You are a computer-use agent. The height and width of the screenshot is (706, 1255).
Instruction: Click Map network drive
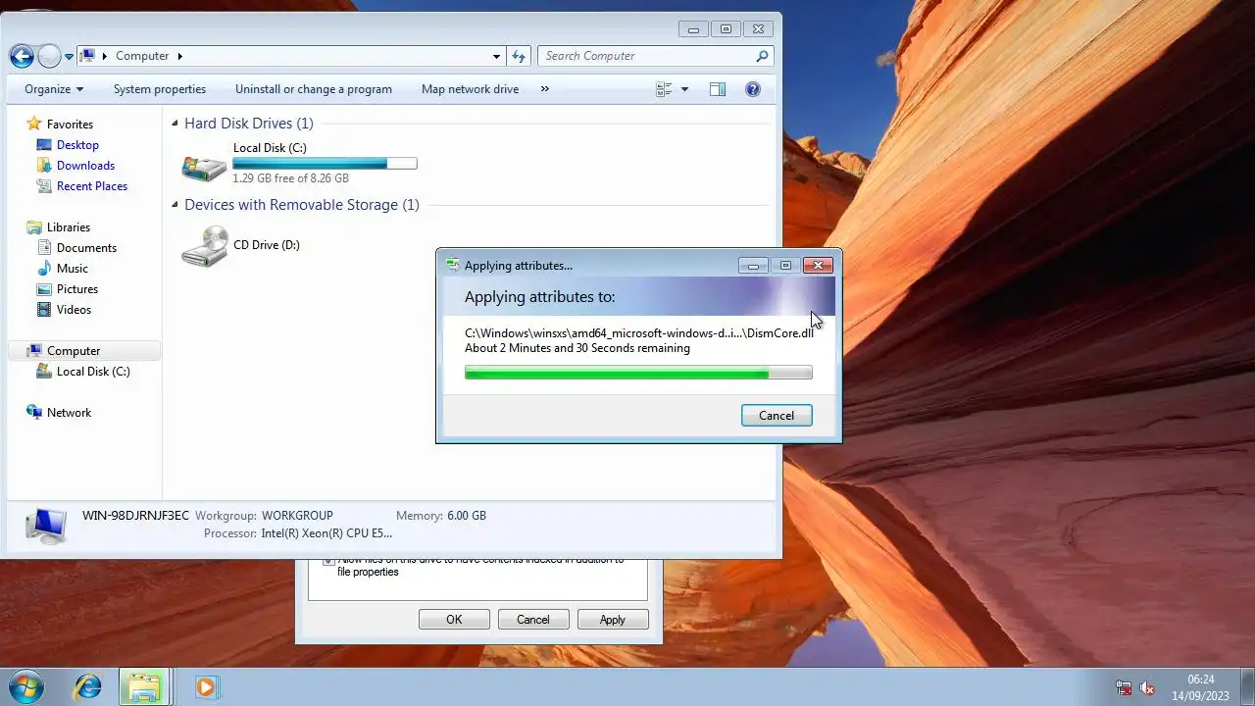470,89
